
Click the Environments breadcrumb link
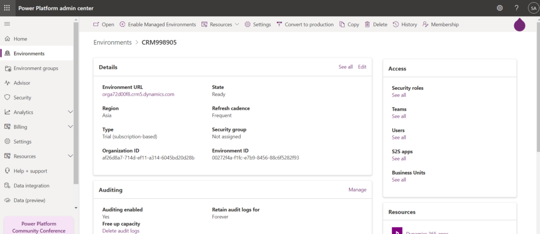click(112, 43)
